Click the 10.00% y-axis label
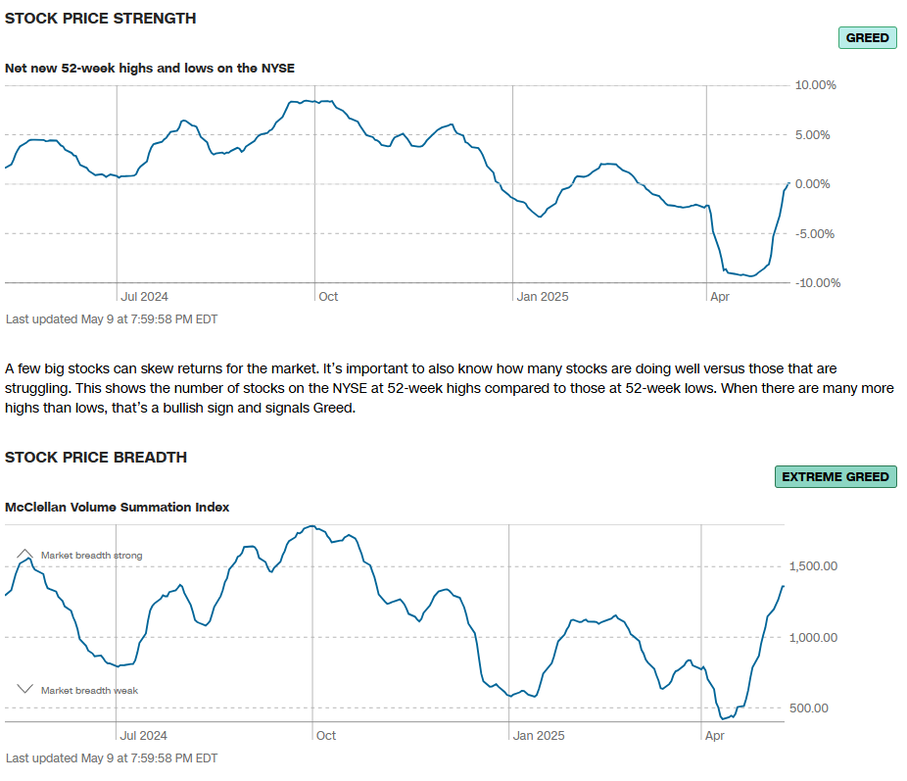Screen dimensions: 907x781 [815, 85]
